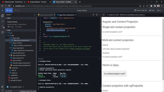Open the Sign in dropdown

coord(159,10)
